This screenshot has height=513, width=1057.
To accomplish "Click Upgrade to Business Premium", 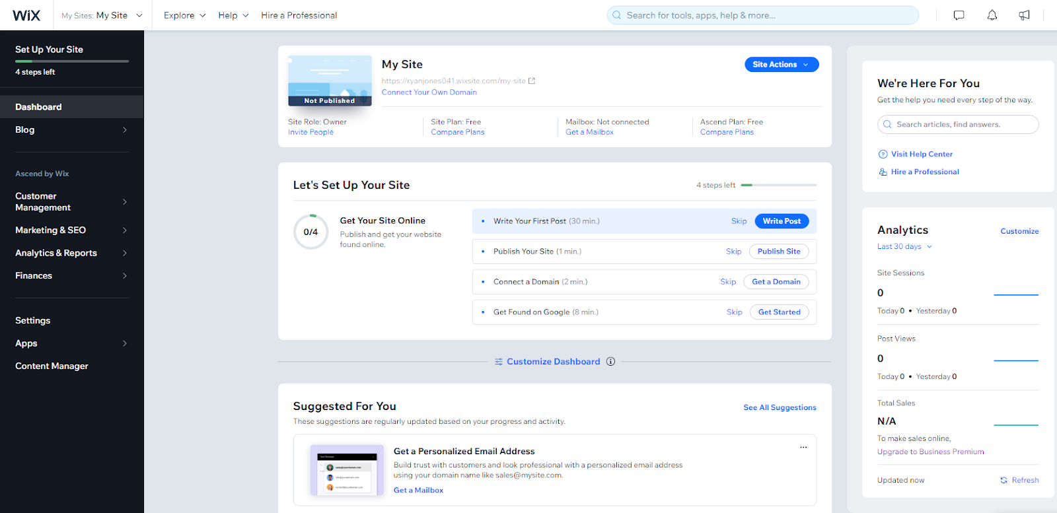I will tap(930, 452).
